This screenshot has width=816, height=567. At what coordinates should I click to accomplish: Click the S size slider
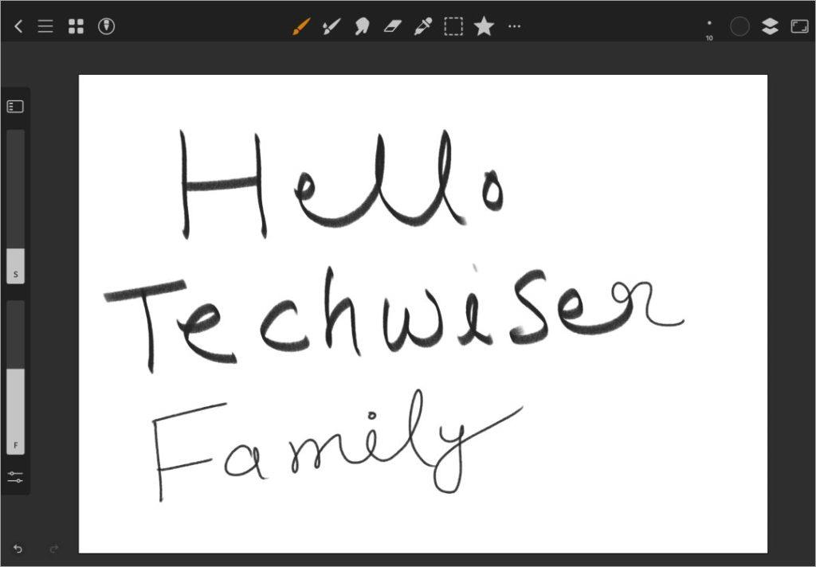15,206
